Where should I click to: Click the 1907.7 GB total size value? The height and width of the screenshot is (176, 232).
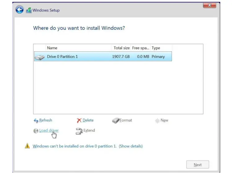click(121, 56)
